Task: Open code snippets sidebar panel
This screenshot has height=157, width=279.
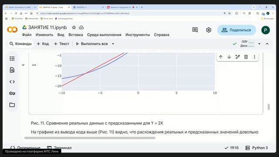Action: pos(12,82)
